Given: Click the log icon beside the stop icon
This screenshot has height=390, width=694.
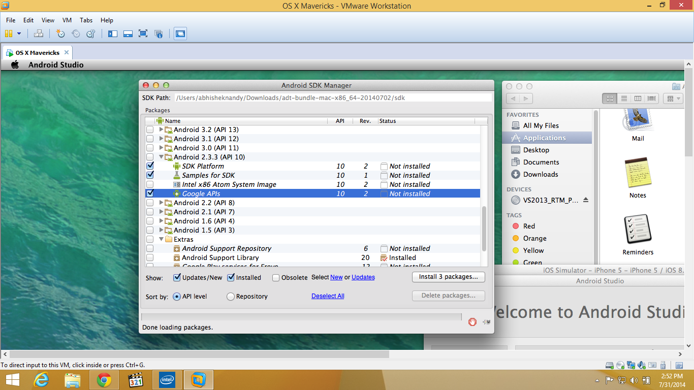Looking at the screenshot, I should click(x=486, y=322).
